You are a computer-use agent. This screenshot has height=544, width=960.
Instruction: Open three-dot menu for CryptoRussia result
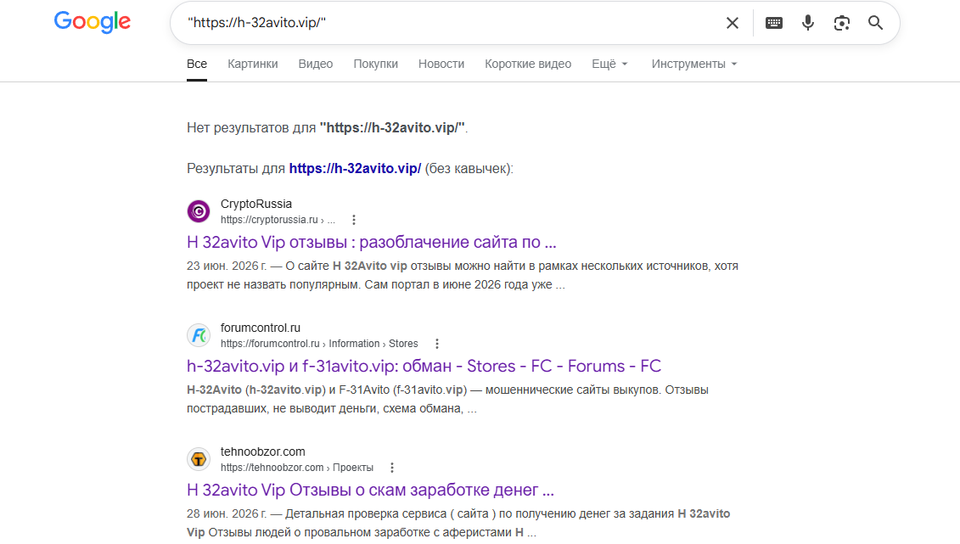354,220
